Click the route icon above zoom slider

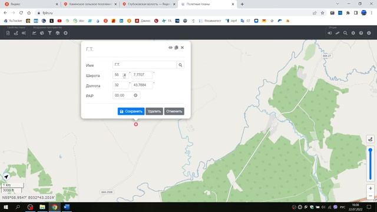pyautogui.click(x=371, y=139)
